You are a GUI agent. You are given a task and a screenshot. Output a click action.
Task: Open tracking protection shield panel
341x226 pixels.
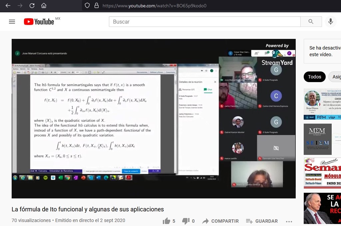pyautogui.click(x=87, y=6)
